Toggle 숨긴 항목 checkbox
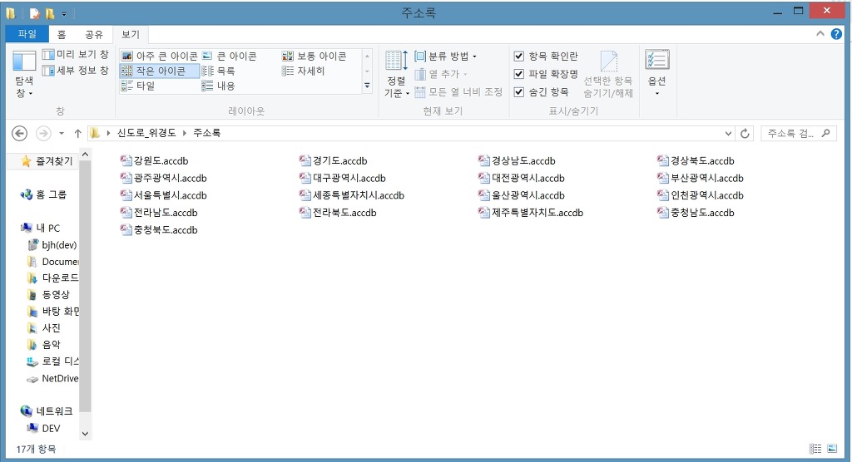This screenshot has height=462, width=852. pos(519,91)
